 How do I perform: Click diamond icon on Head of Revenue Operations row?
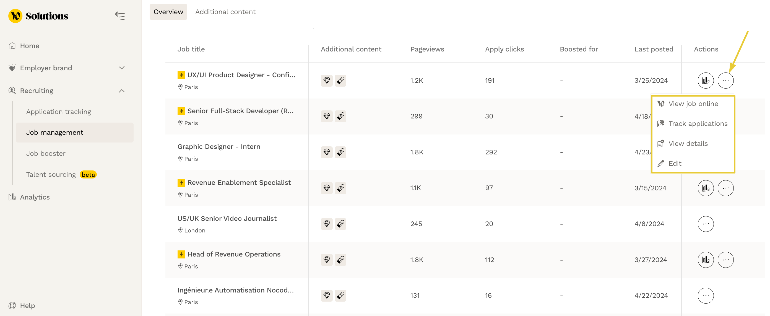tap(326, 260)
